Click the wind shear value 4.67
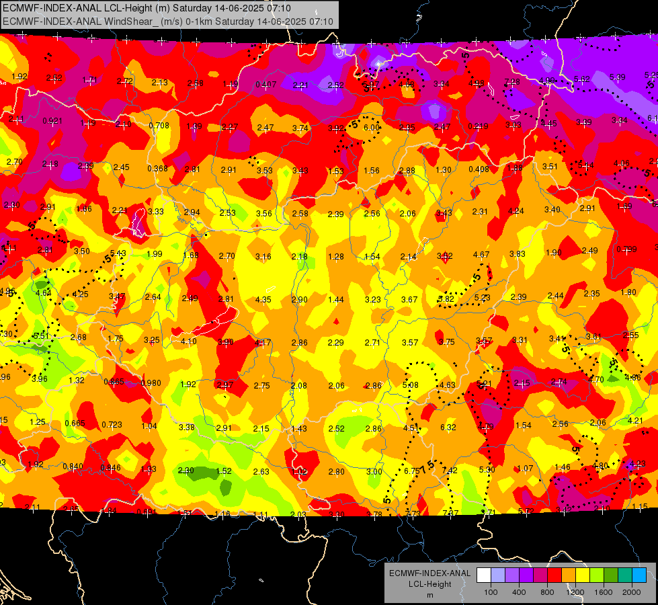 click(x=481, y=254)
